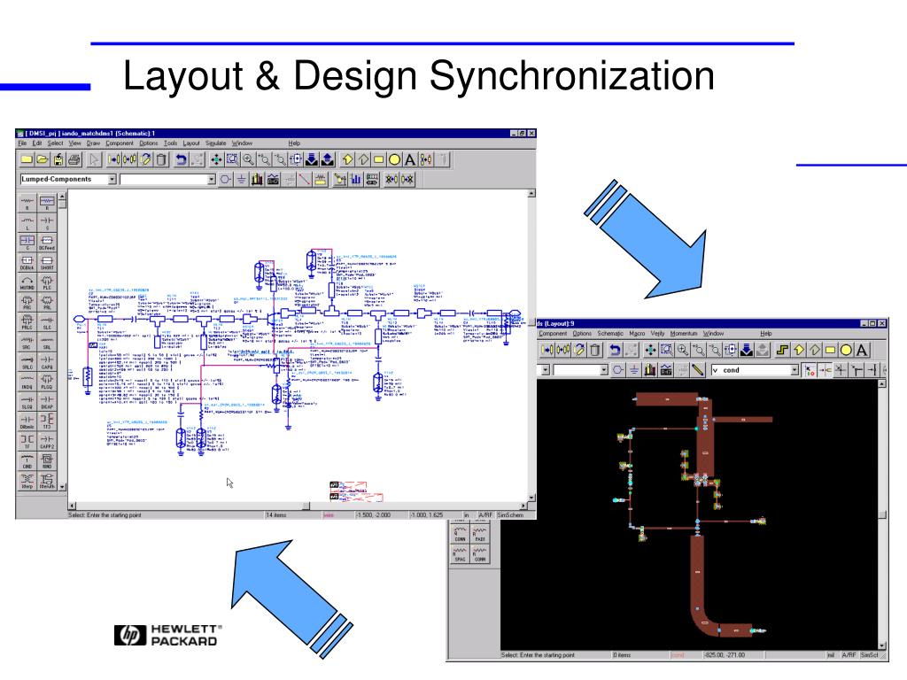Click the trash can icon in Layout toolbar
907x680 pixels.
click(x=594, y=350)
